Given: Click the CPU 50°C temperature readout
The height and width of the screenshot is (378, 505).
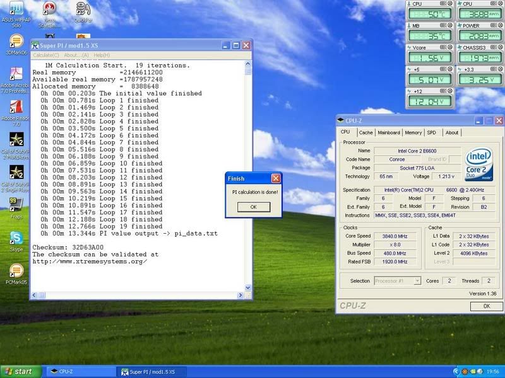Looking at the screenshot, I should point(430,14).
